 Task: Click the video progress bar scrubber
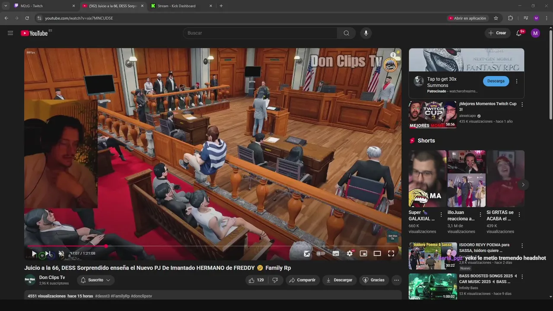coord(106,246)
